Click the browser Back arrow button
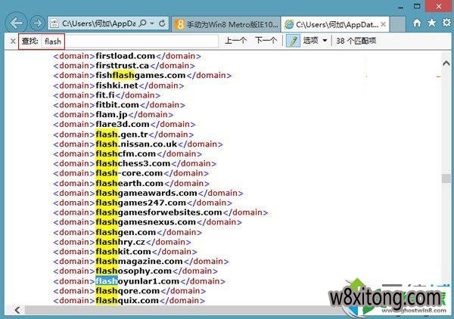454x319 pixels. pyautogui.click(x=15, y=23)
